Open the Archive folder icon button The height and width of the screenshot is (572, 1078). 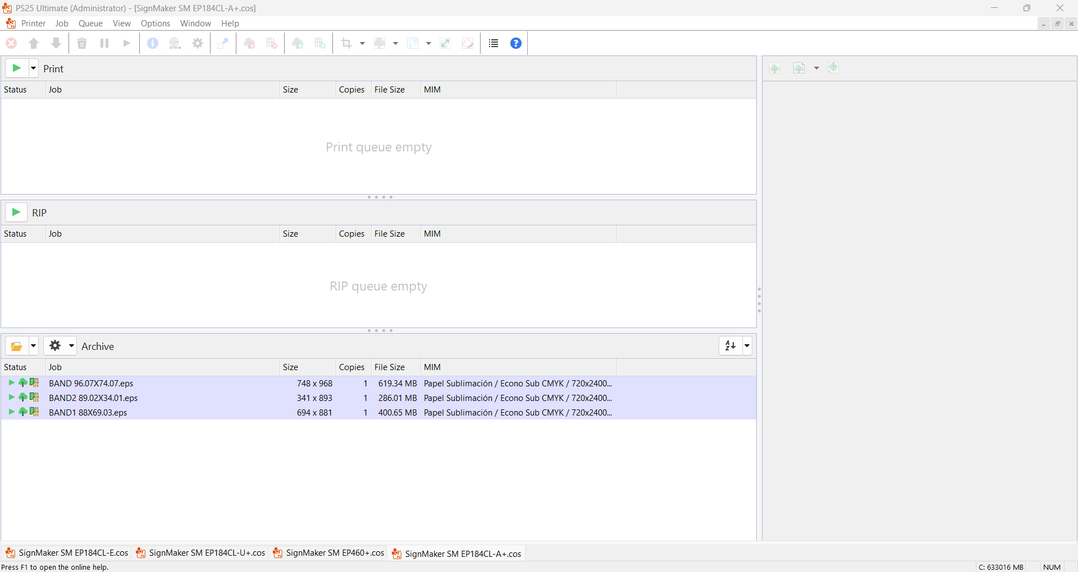coord(17,346)
